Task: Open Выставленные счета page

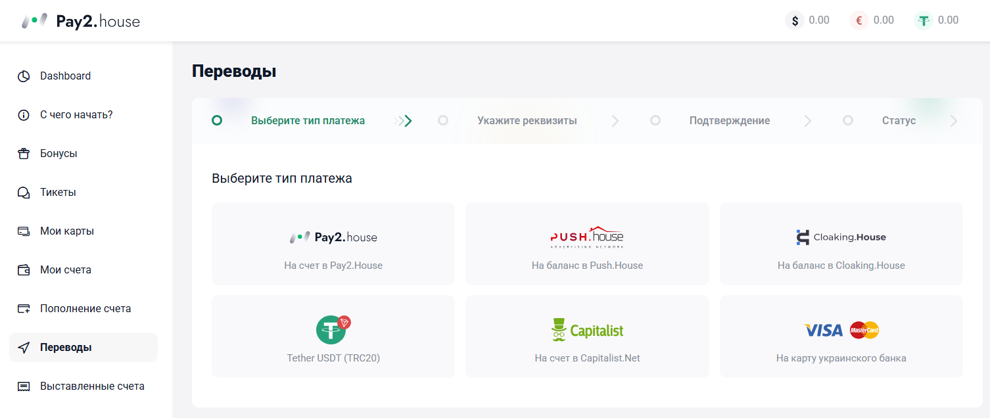Action: [83, 386]
